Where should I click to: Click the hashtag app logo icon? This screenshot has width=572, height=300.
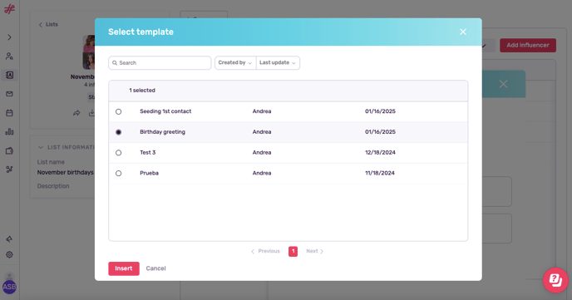[9, 9]
